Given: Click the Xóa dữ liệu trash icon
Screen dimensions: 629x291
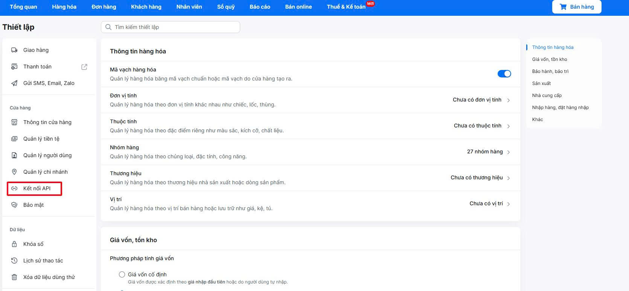Looking at the screenshot, I should (x=14, y=277).
